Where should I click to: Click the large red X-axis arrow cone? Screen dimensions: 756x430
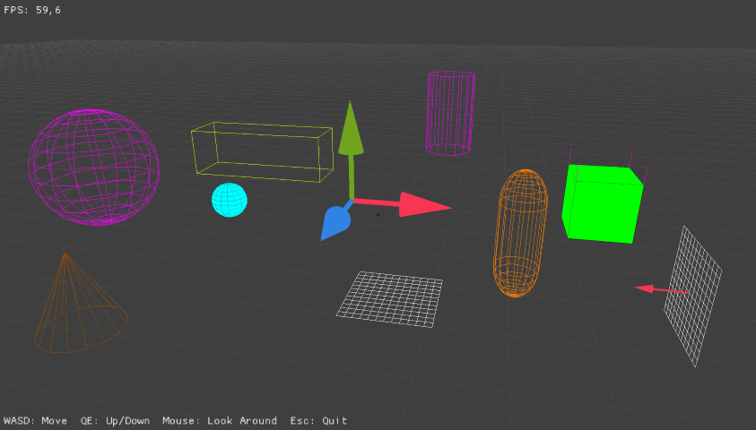(x=424, y=205)
